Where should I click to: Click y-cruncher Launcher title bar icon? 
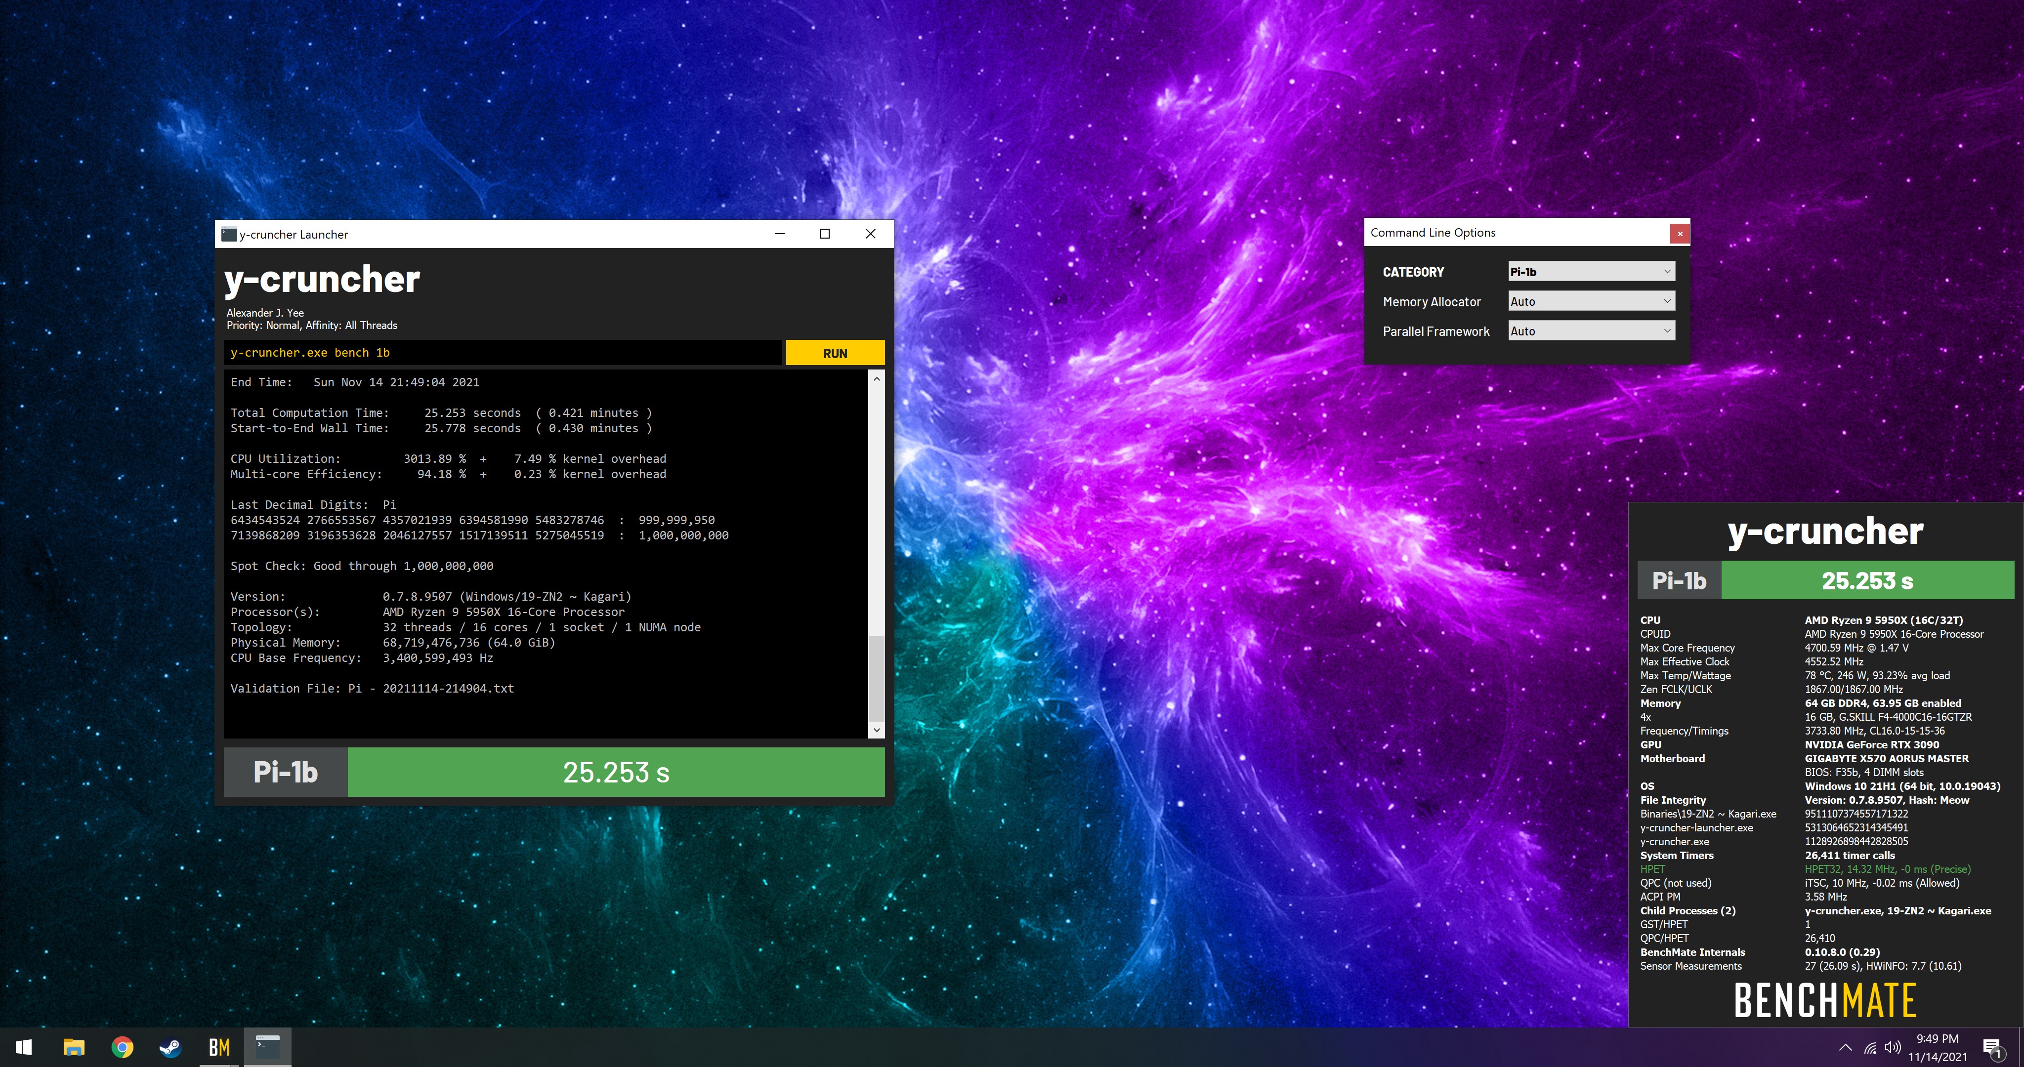pos(229,234)
